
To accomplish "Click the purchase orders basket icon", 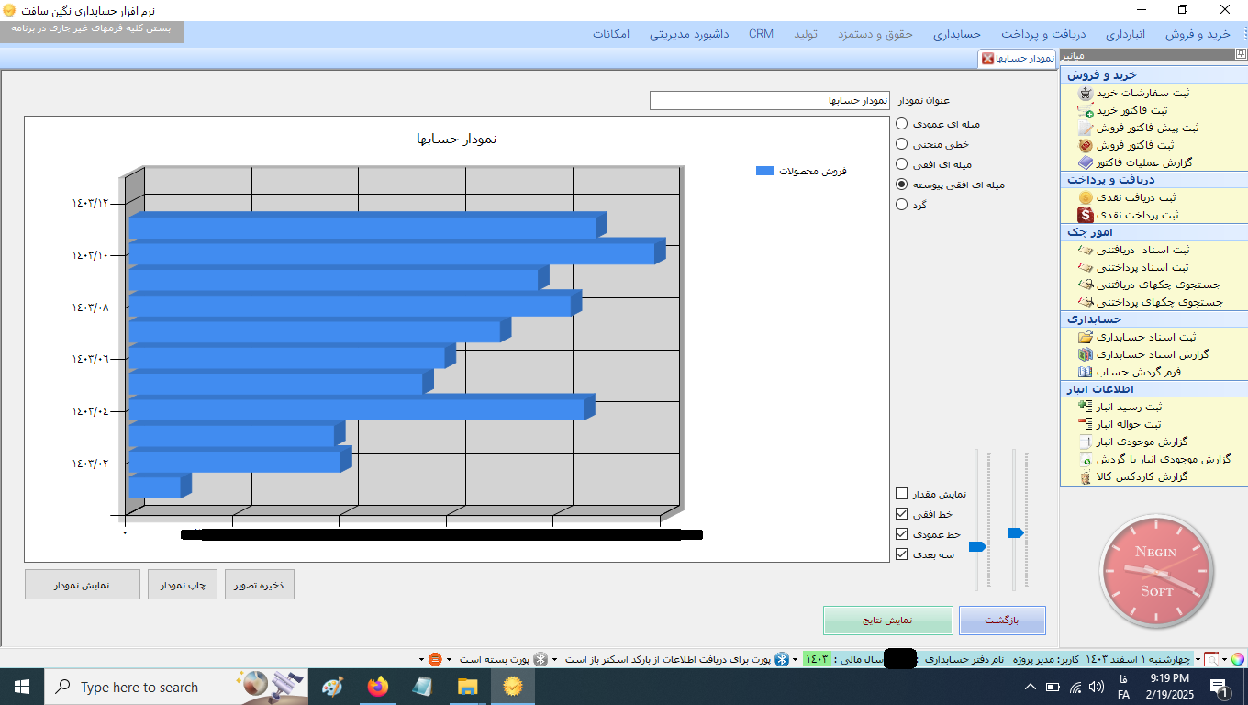I will pos(1086,93).
